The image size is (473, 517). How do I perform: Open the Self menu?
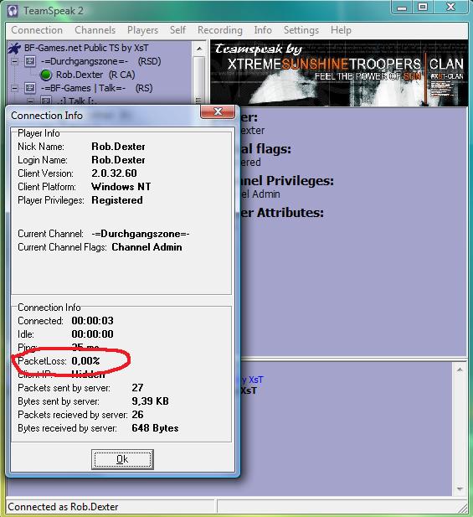177,30
